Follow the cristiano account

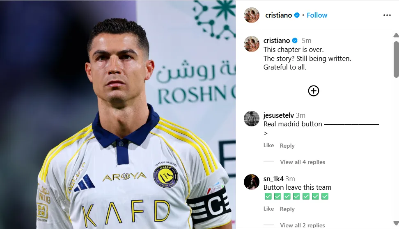[x=317, y=15]
